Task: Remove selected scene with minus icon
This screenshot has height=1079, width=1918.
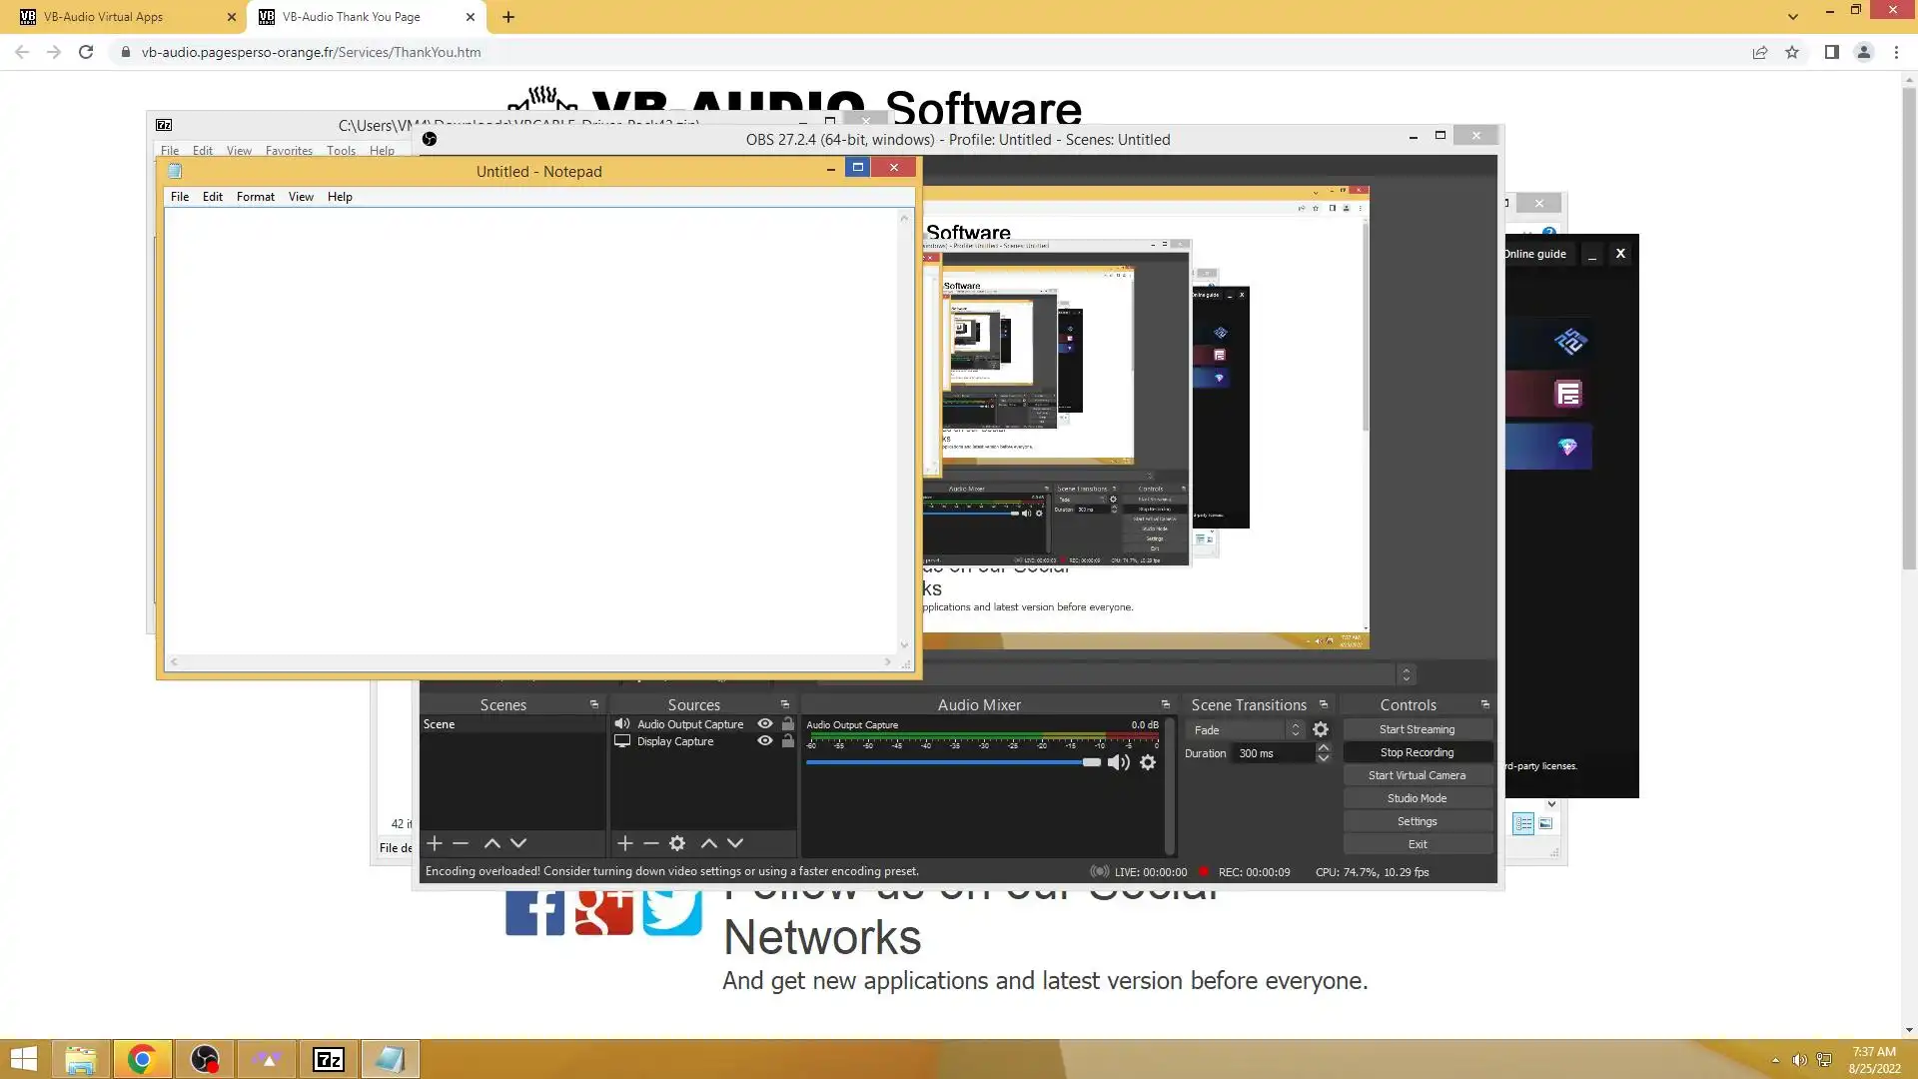Action: pyautogui.click(x=461, y=843)
